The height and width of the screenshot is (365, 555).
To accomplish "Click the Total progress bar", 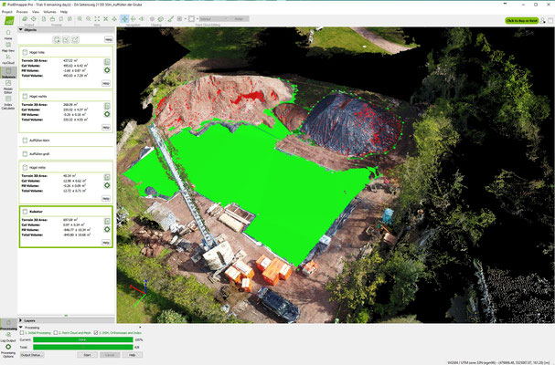I will [83, 347].
